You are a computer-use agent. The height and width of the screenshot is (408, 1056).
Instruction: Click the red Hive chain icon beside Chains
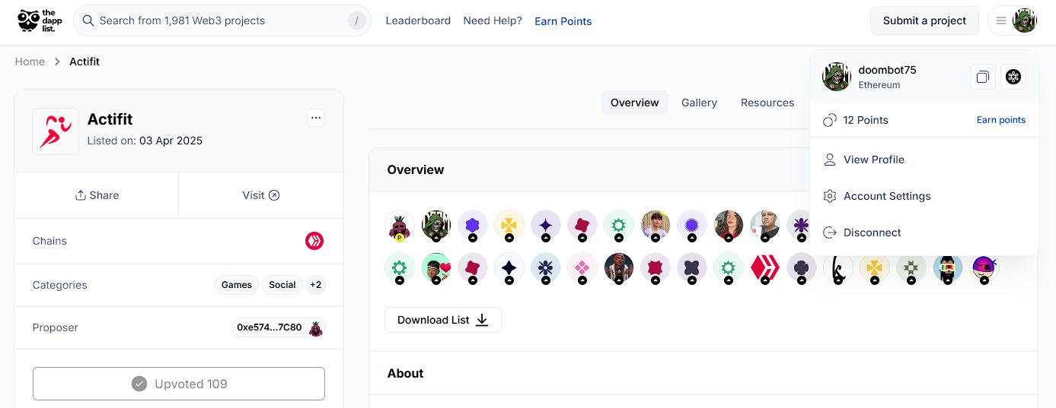click(314, 241)
